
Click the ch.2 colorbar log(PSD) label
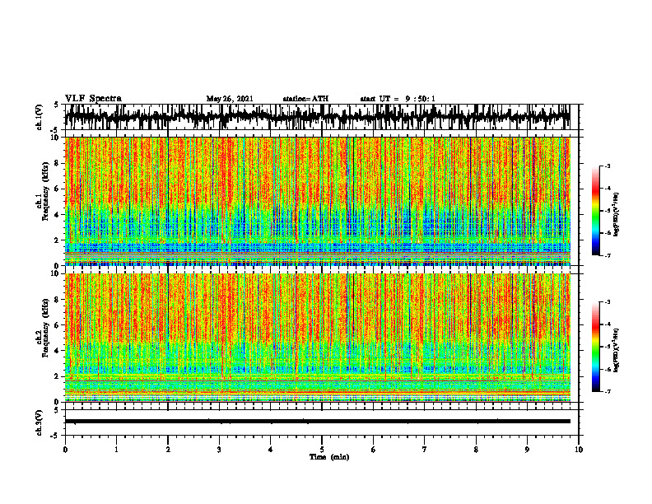617,350
